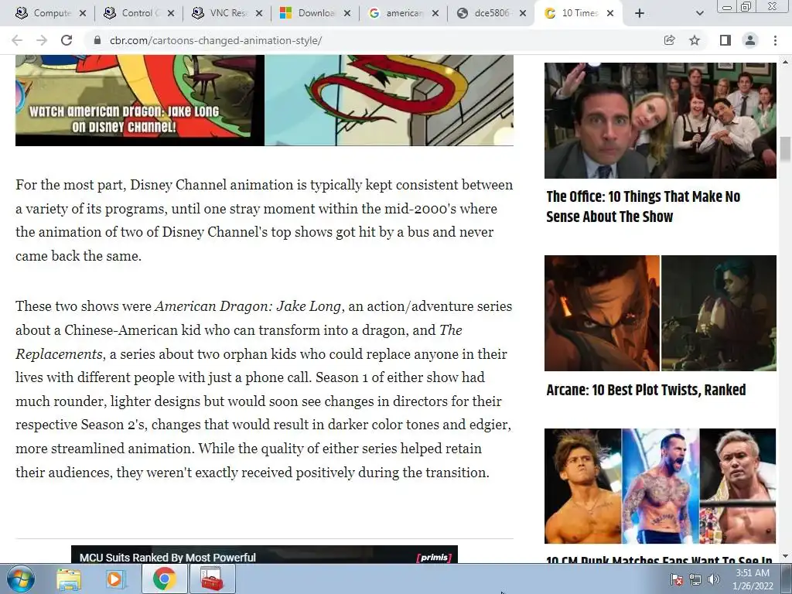Go forward to the next page
The width and height of the screenshot is (792, 594).
[42, 40]
